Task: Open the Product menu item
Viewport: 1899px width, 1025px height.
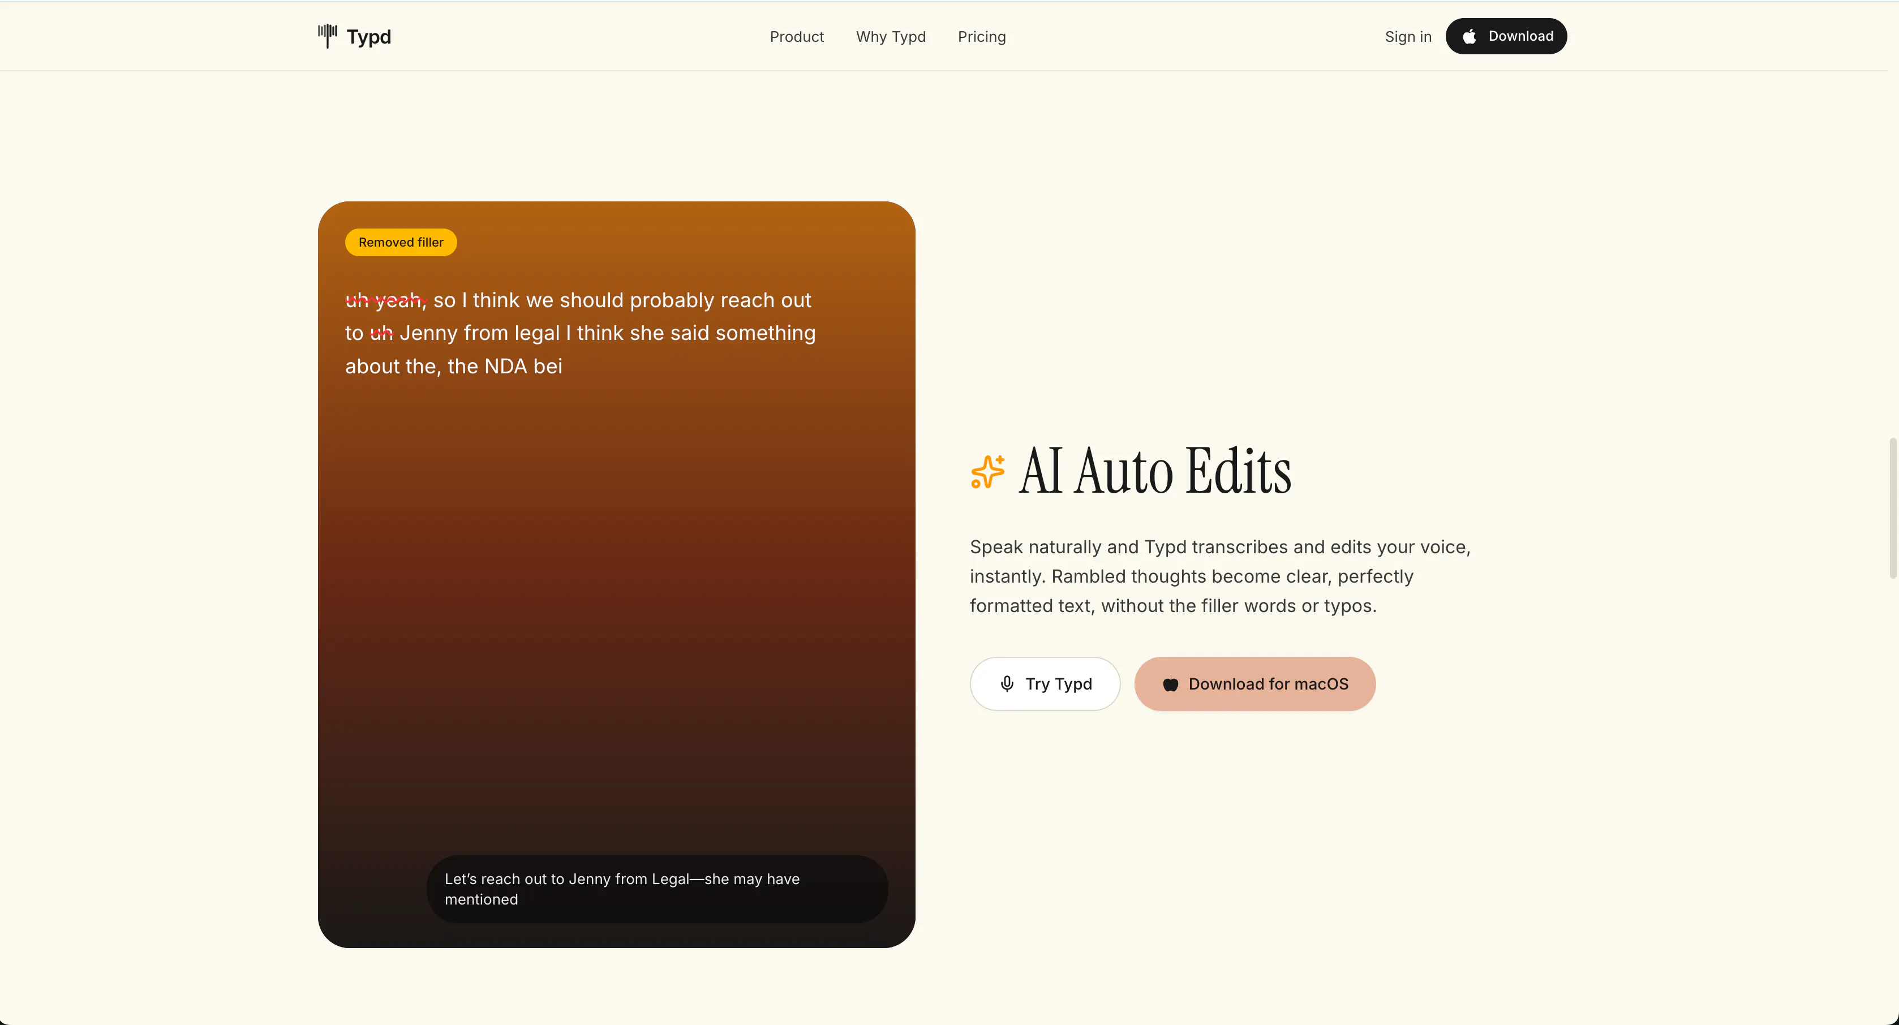Action: pyautogui.click(x=796, y=37)
